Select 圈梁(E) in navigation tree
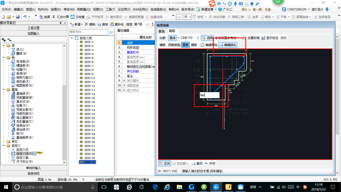The width and height of the screenshot is (341, 192). click(19, 53)
